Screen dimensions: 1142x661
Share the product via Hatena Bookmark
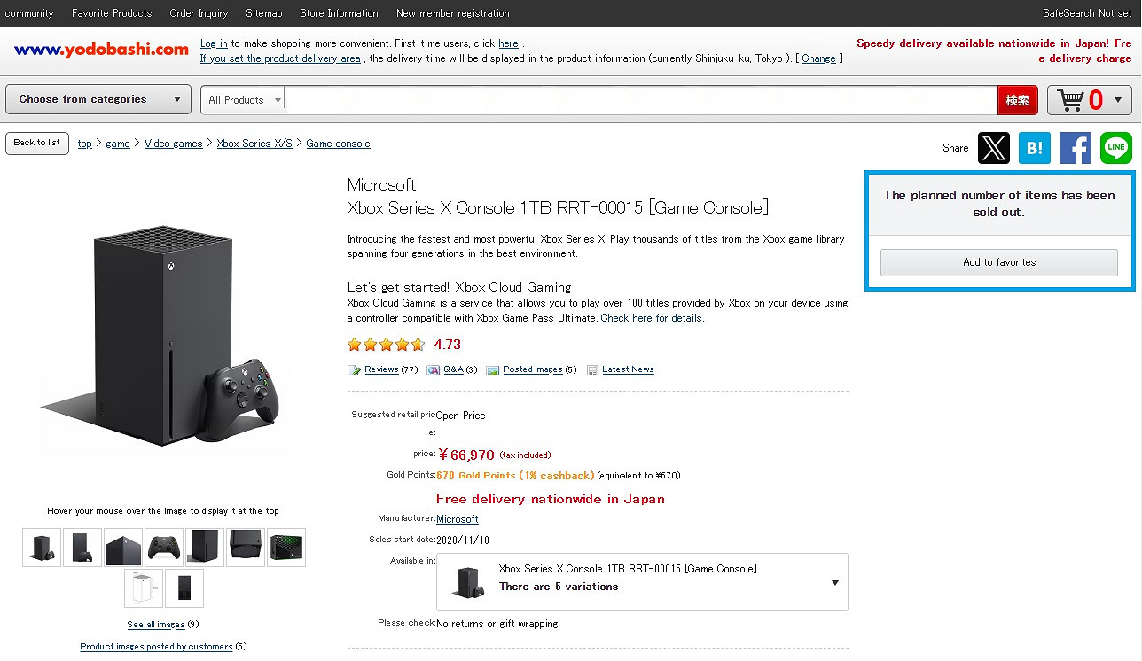click(1034, 148)
